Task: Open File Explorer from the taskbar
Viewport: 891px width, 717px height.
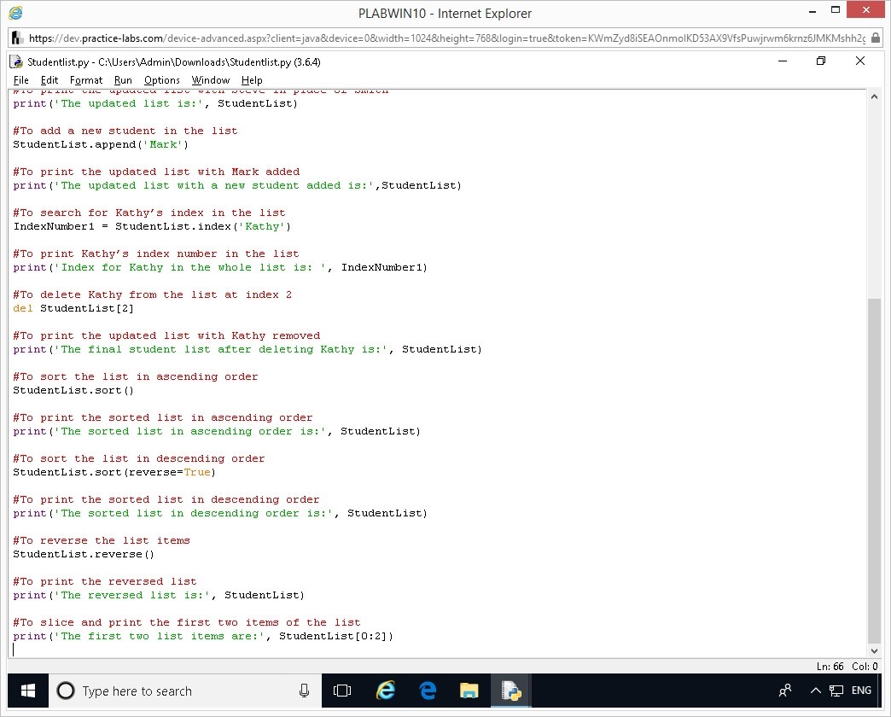Action: coord(469,691)
